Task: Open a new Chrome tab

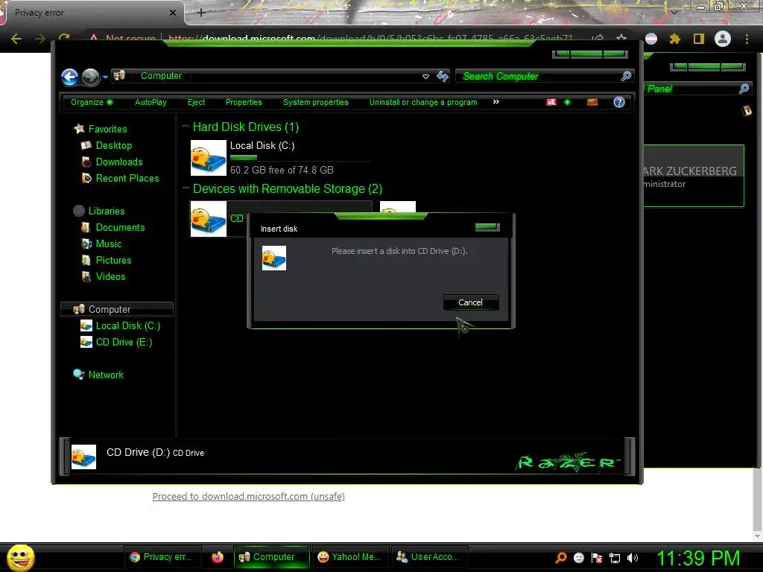Action: [x=201, y=13]
